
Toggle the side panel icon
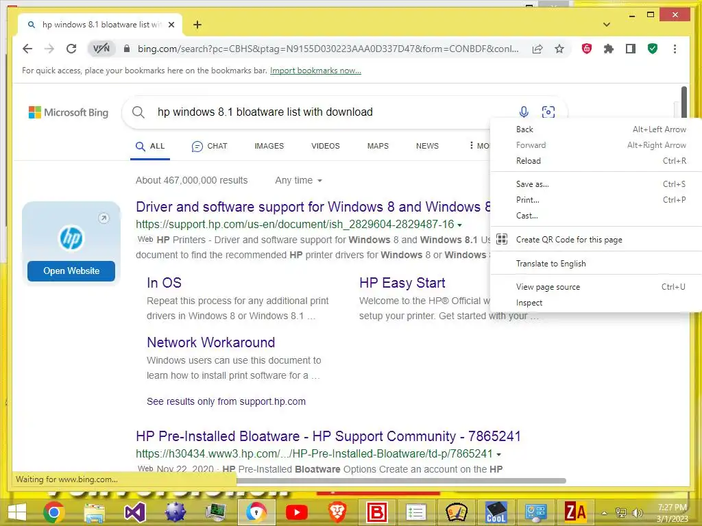[x=631, y=49]
